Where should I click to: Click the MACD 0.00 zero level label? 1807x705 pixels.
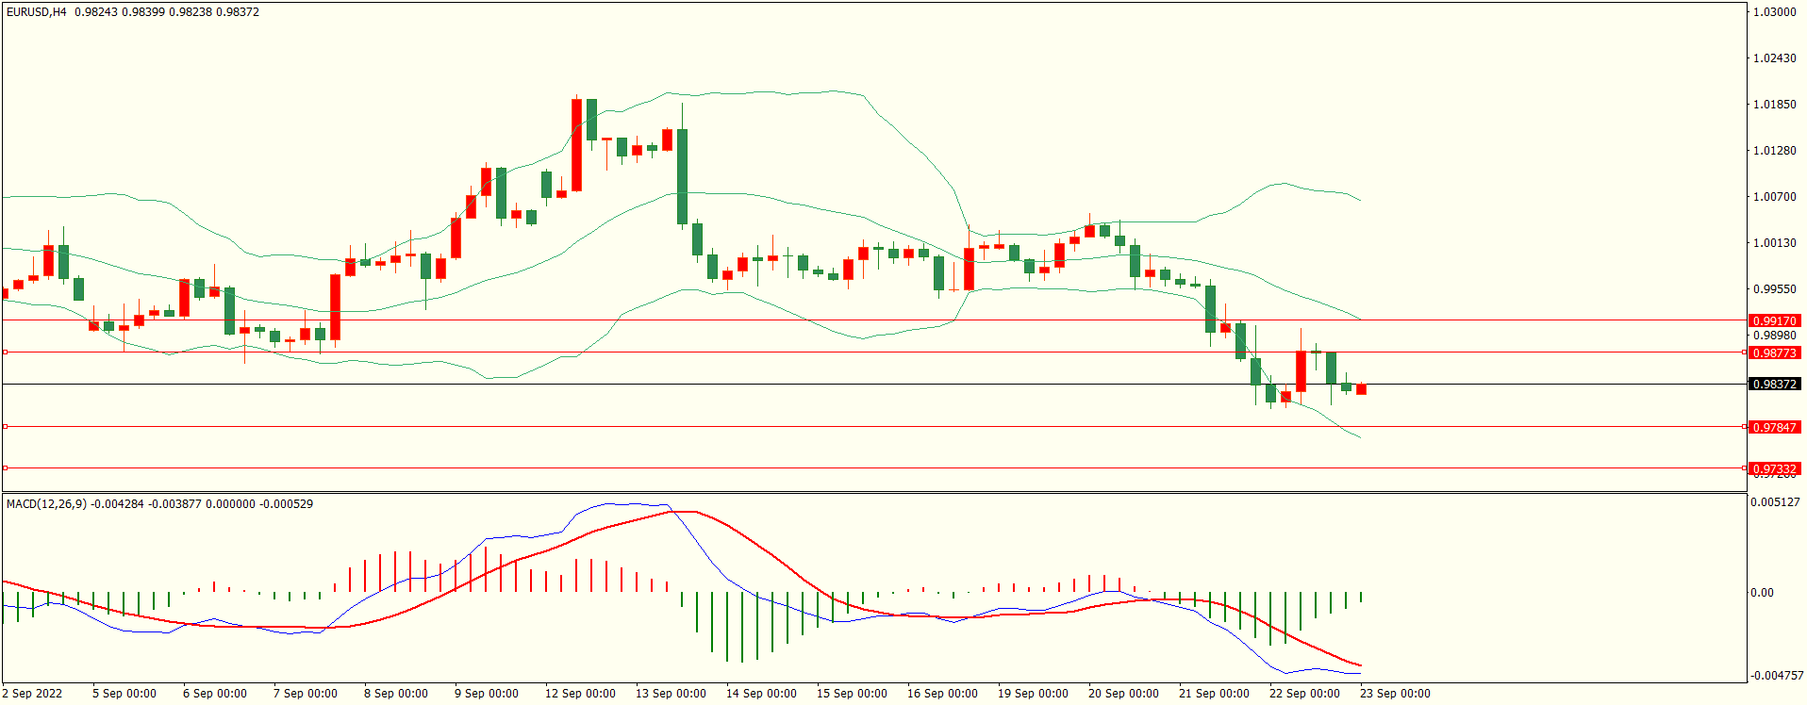1762,593
